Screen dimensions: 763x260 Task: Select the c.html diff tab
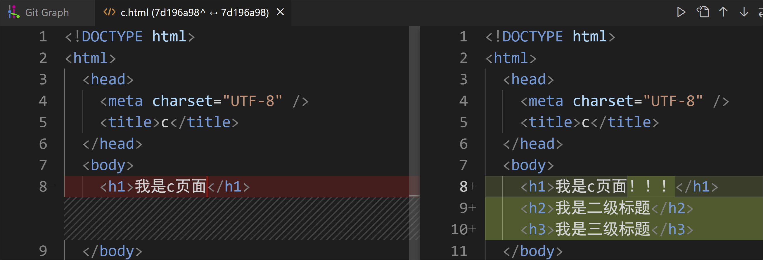coord(193,13)
